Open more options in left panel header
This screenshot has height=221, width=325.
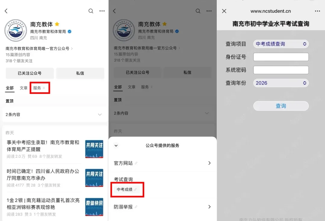pos(102,11)
